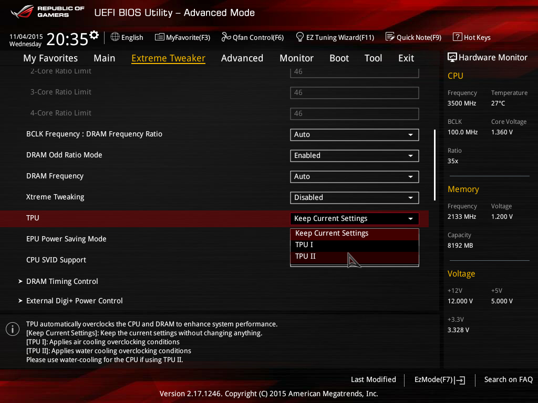
Task: Select the DRAM Odd Ratio Mode label
Action: click(x=64, y=155)
